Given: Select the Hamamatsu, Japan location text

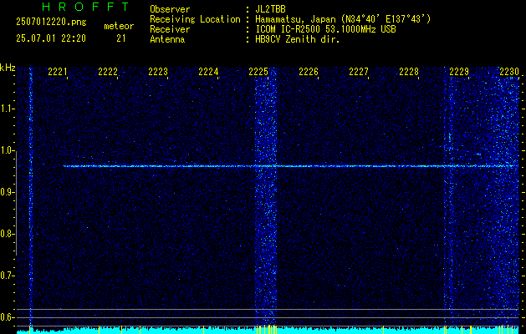Looking at the screenshot, I should click(343, 19).
